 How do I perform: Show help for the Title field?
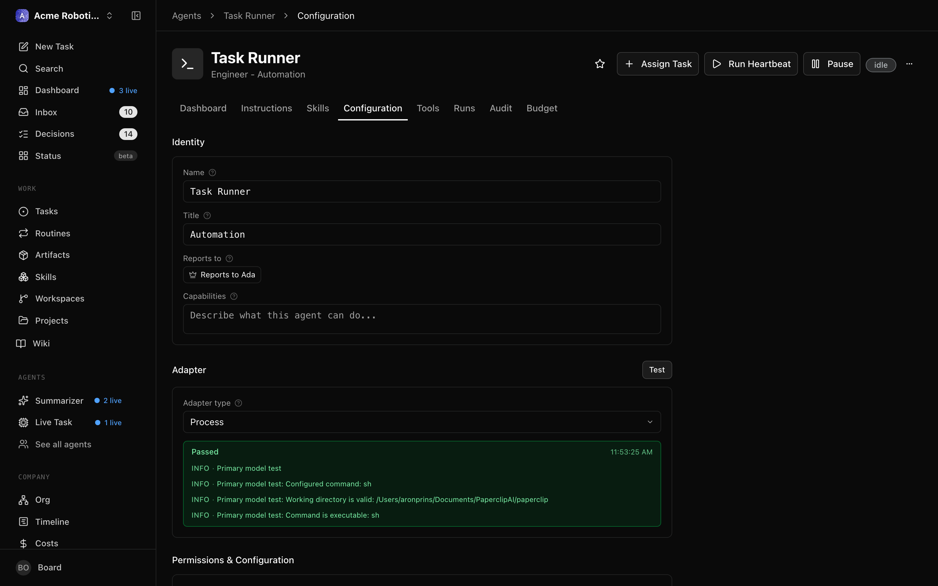(x=207, y=216)
